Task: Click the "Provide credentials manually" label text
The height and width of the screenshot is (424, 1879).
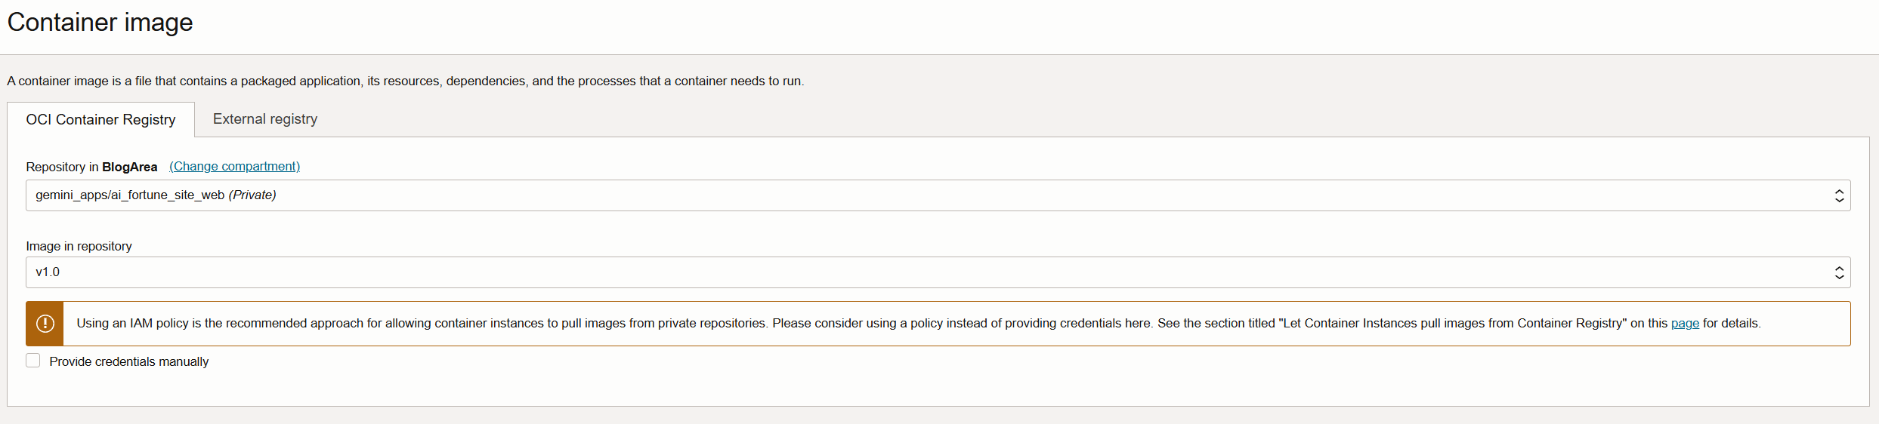Action: pyautogui.click(x=129, y=361)
